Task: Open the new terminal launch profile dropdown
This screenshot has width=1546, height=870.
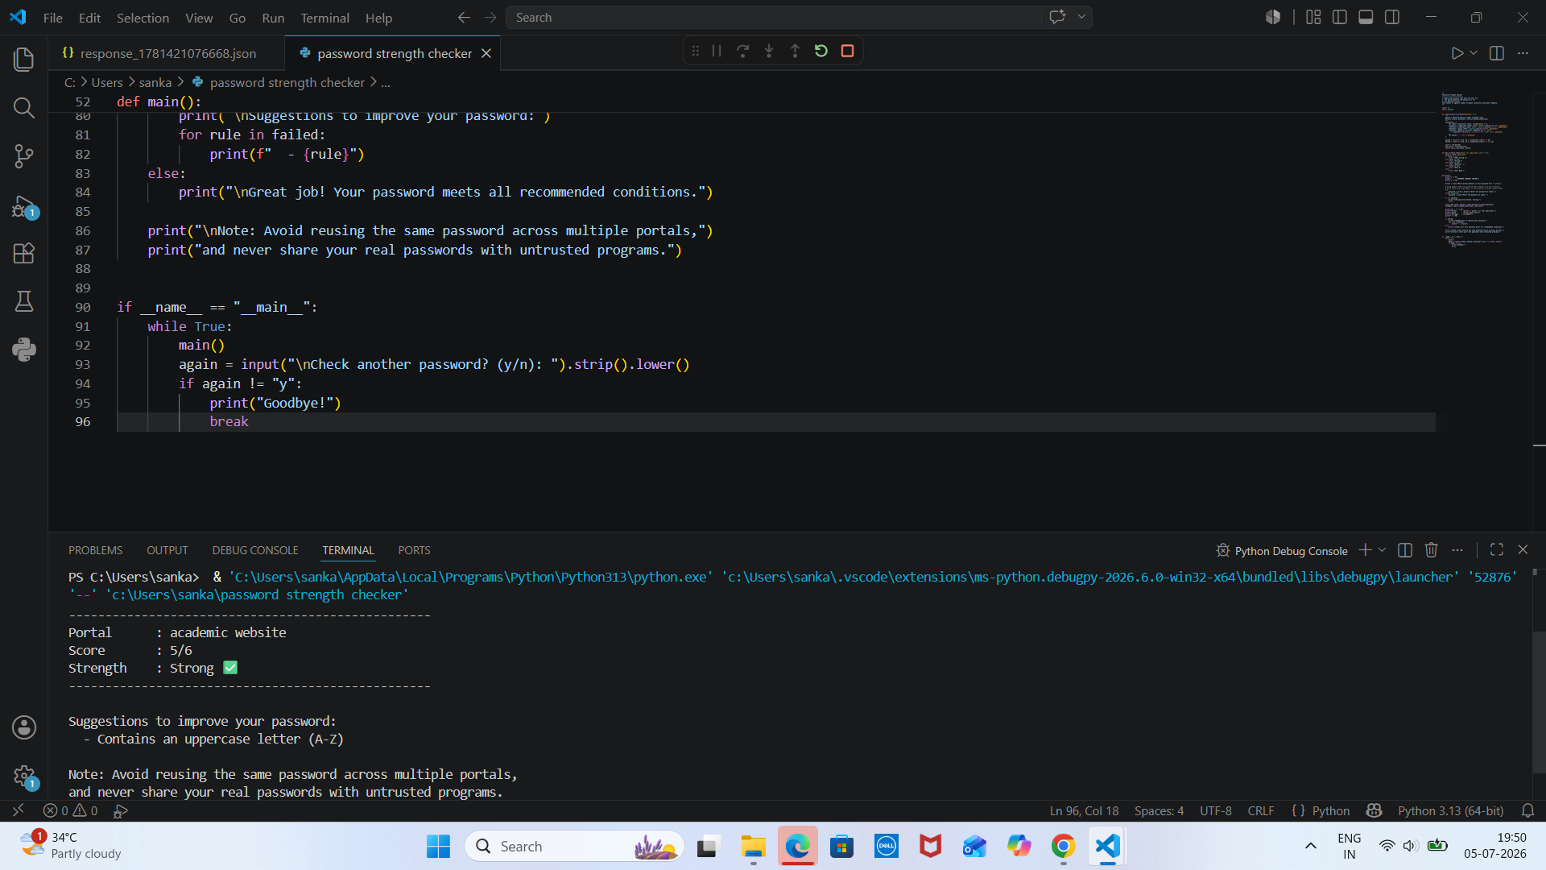Action: [x=1383, y=550]
